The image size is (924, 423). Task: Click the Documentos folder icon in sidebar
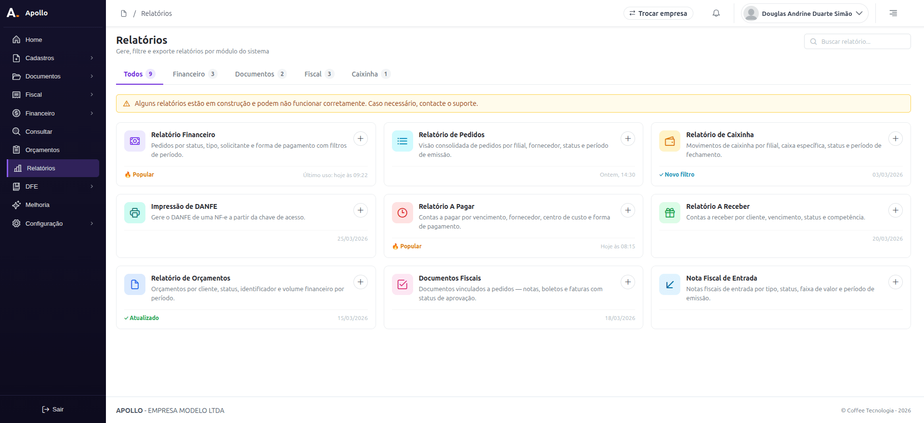[x=16, y=76]
